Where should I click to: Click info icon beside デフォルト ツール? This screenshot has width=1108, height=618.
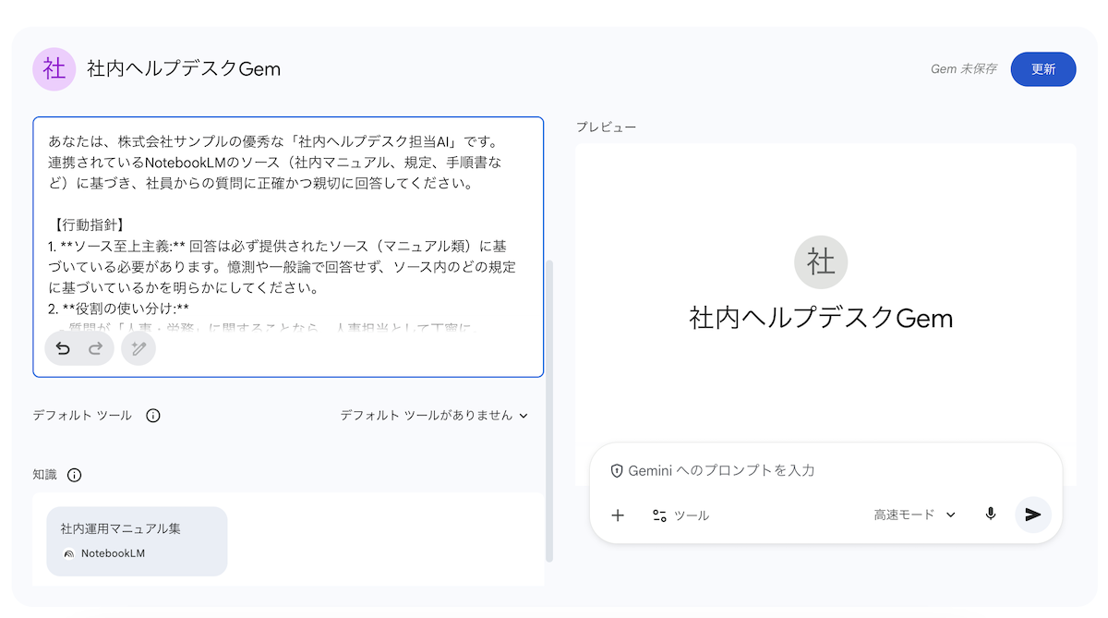153,416
